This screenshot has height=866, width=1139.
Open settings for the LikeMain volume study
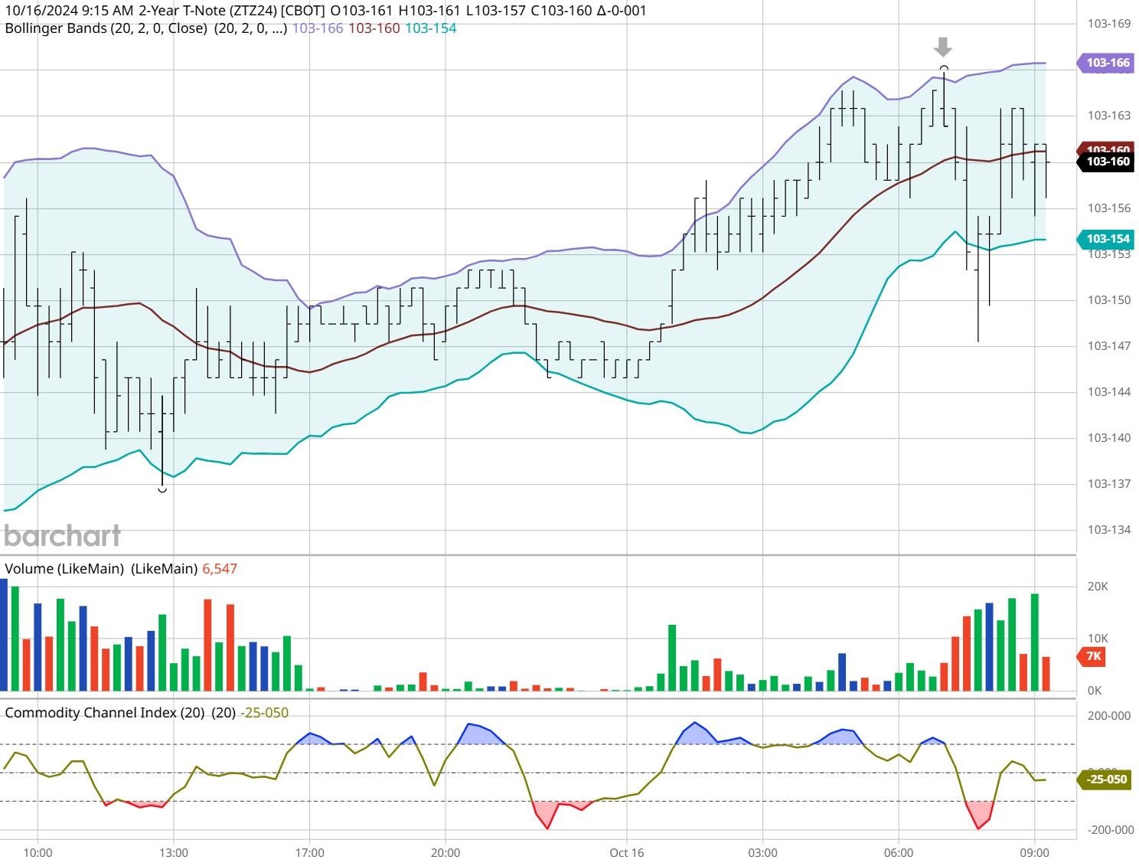[165, 567]
